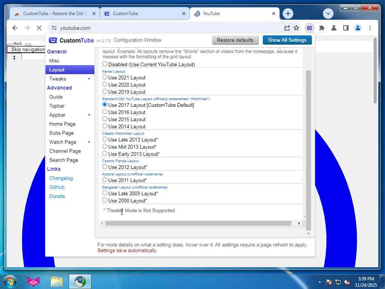Open the network tray icon
The image size is (385, 289).
tap(338, 282)
